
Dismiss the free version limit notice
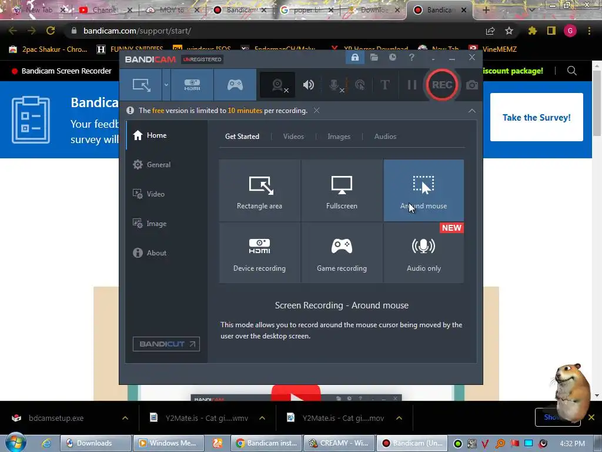316,111
